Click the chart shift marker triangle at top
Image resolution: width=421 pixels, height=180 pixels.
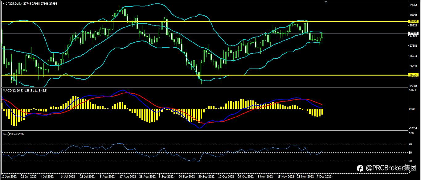click(326, 2)
